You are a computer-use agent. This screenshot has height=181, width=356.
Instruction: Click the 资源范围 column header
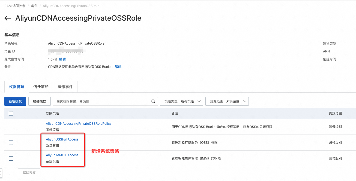[x=335, y=113]
